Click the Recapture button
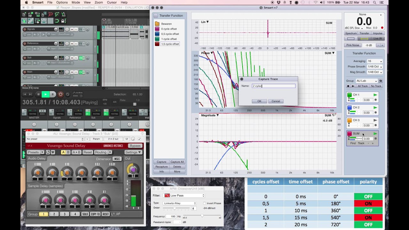 pos(161,167)
